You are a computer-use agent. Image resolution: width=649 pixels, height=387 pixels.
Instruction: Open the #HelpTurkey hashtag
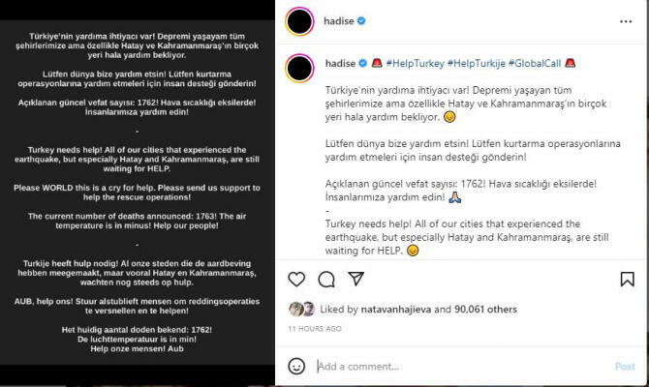click(x=415, y=63)
